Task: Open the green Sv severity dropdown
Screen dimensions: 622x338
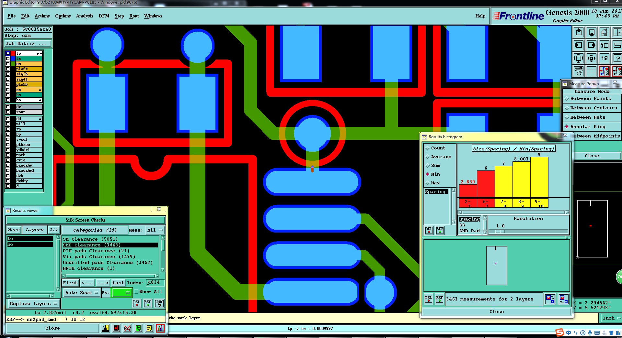Action: pos(121,292)
